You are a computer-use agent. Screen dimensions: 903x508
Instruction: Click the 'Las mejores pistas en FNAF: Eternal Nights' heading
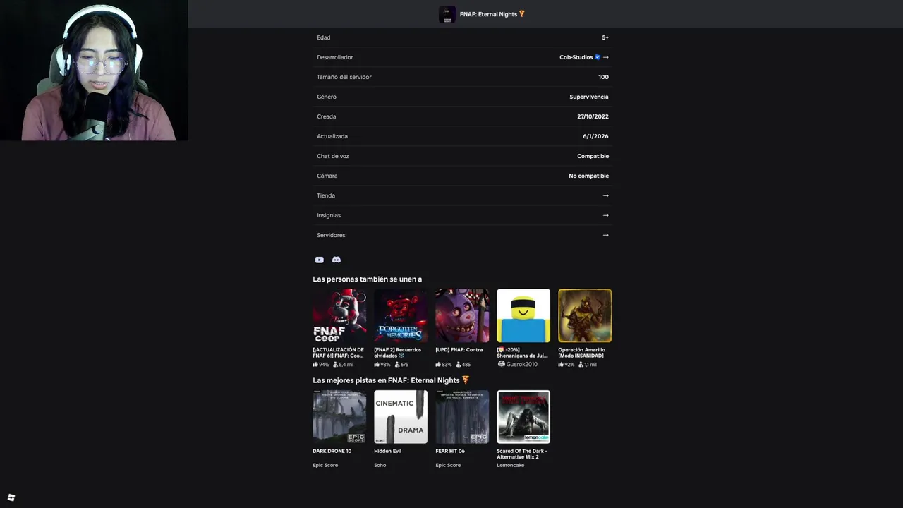pos(386,380)
